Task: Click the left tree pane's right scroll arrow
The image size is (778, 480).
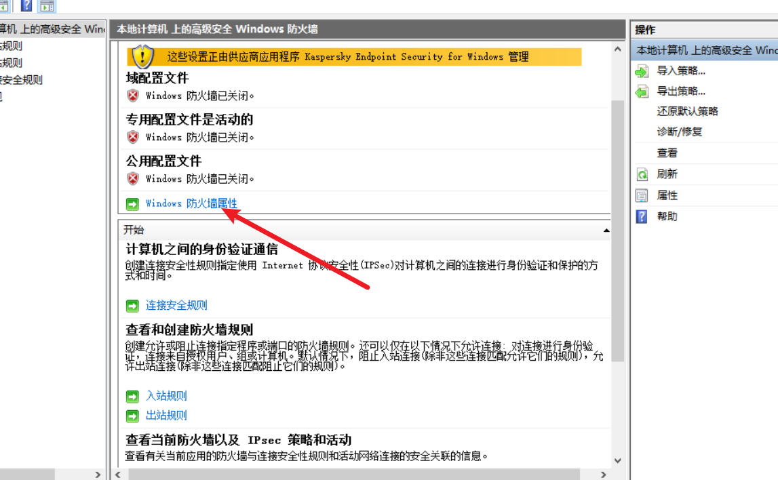Action: 98,475
